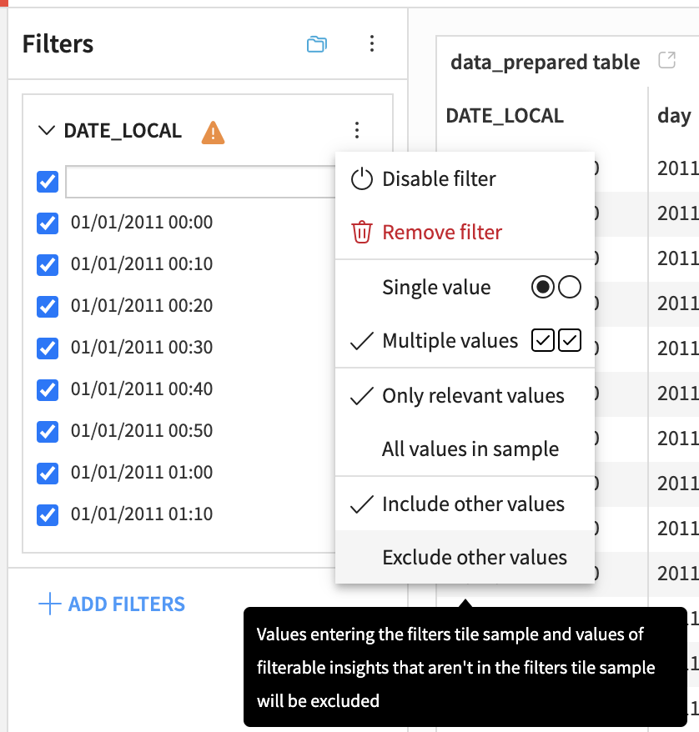This screenshot has width=699, height=732.
Task: Select Only relevant values option
Action: (465, 396)
